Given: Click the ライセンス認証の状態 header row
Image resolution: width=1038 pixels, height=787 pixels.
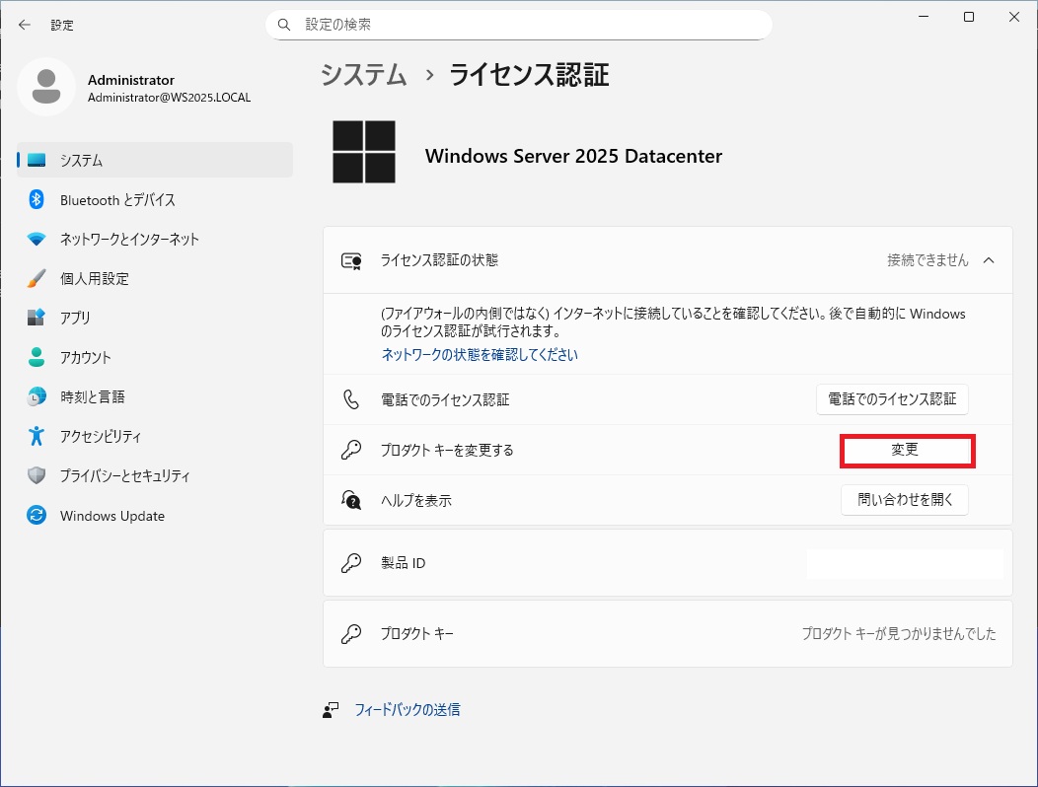Looking at the screenshot, I should click(668, 260).
